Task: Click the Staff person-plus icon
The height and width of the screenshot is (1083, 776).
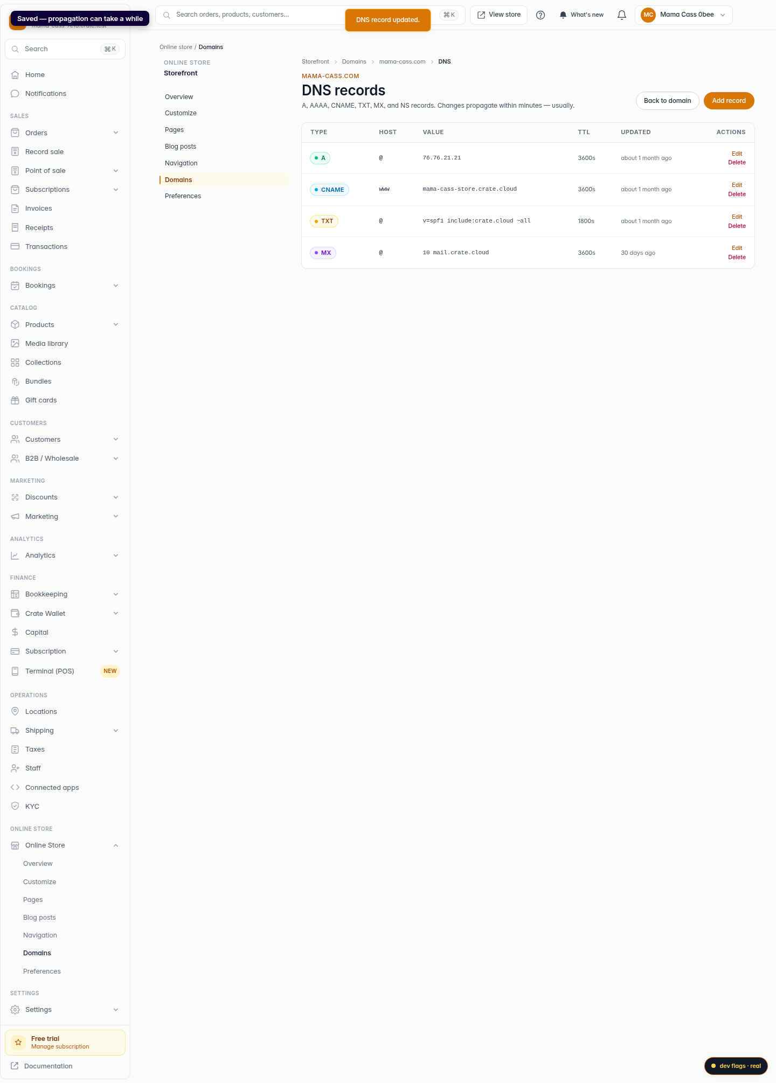Action: [x=15, y=768]
